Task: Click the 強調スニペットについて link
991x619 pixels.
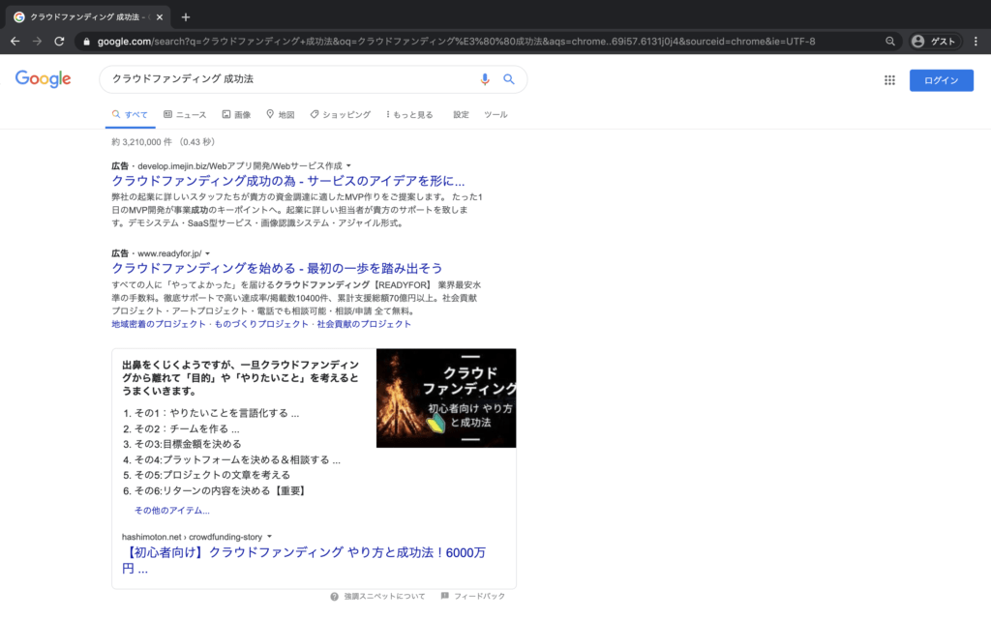Action: click(x=384, y=596)
